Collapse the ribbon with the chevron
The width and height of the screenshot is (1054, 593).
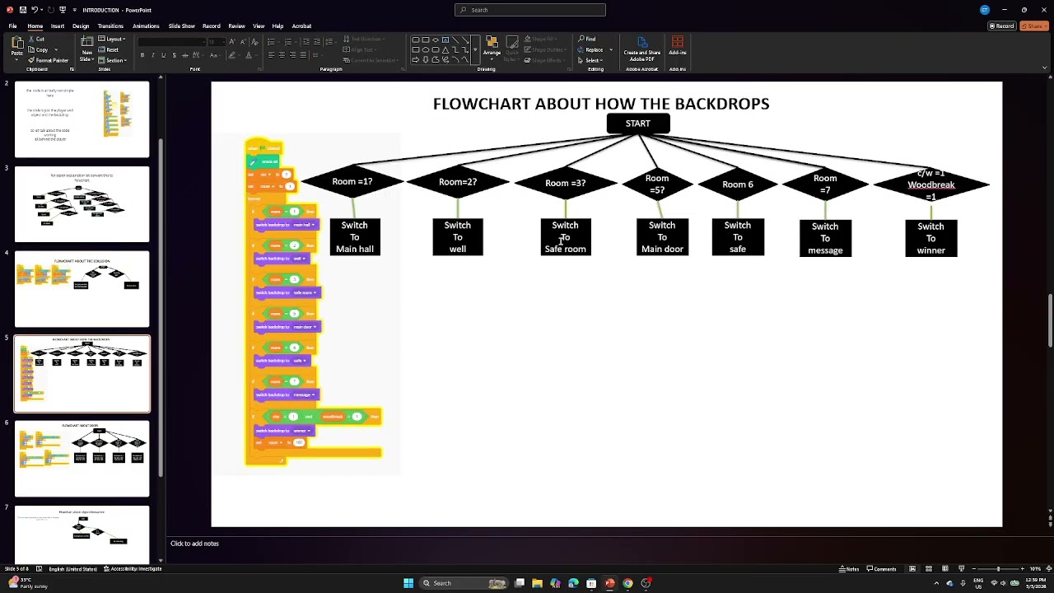point(1045,68)
